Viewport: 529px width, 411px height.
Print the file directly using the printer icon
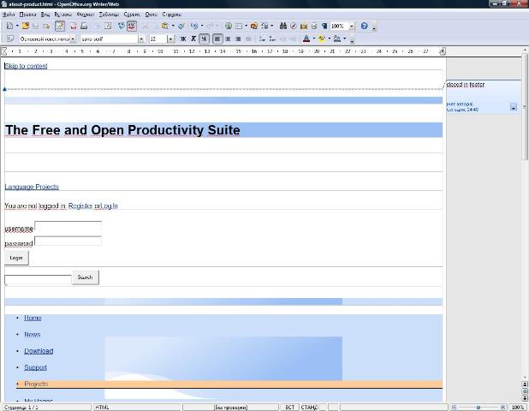84,26
